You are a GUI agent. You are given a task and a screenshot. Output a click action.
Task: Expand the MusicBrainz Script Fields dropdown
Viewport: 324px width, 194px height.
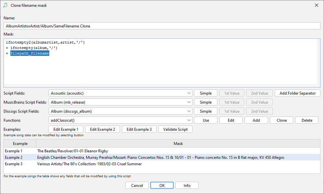(121, 102)
